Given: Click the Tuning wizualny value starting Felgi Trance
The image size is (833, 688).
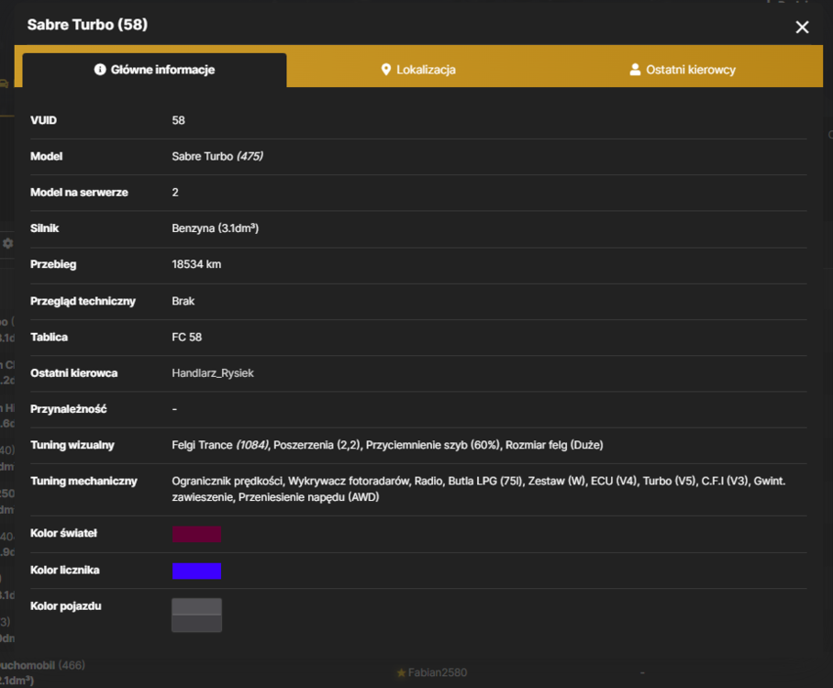Looking at the screenshot, I should 387,445.
